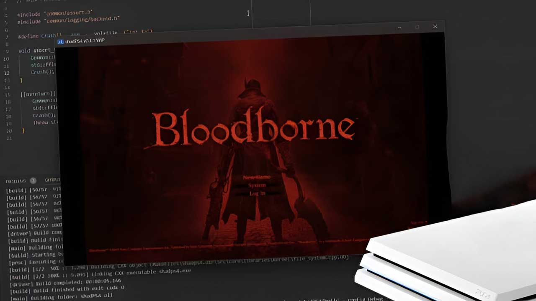Choose System in the Bloodborne title menu
536x301 pixels.
click(257, 185)
